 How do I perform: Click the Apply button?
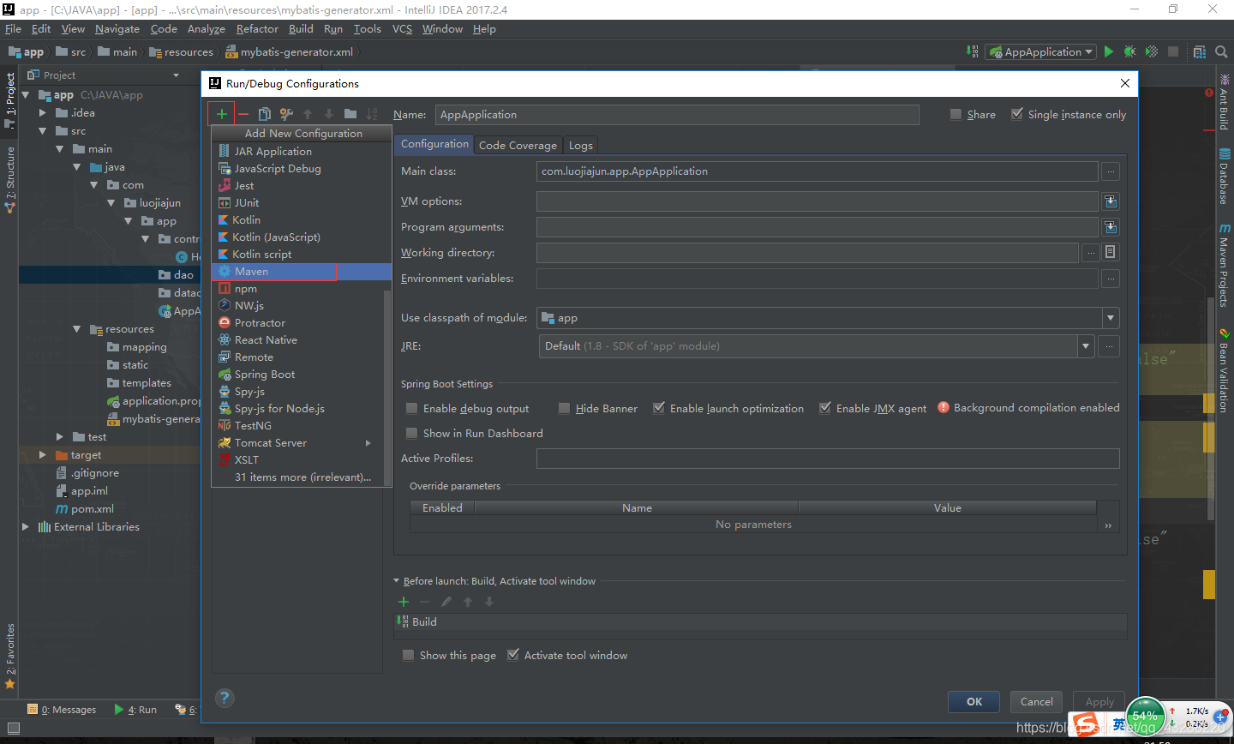click(x=1099, y=701)
